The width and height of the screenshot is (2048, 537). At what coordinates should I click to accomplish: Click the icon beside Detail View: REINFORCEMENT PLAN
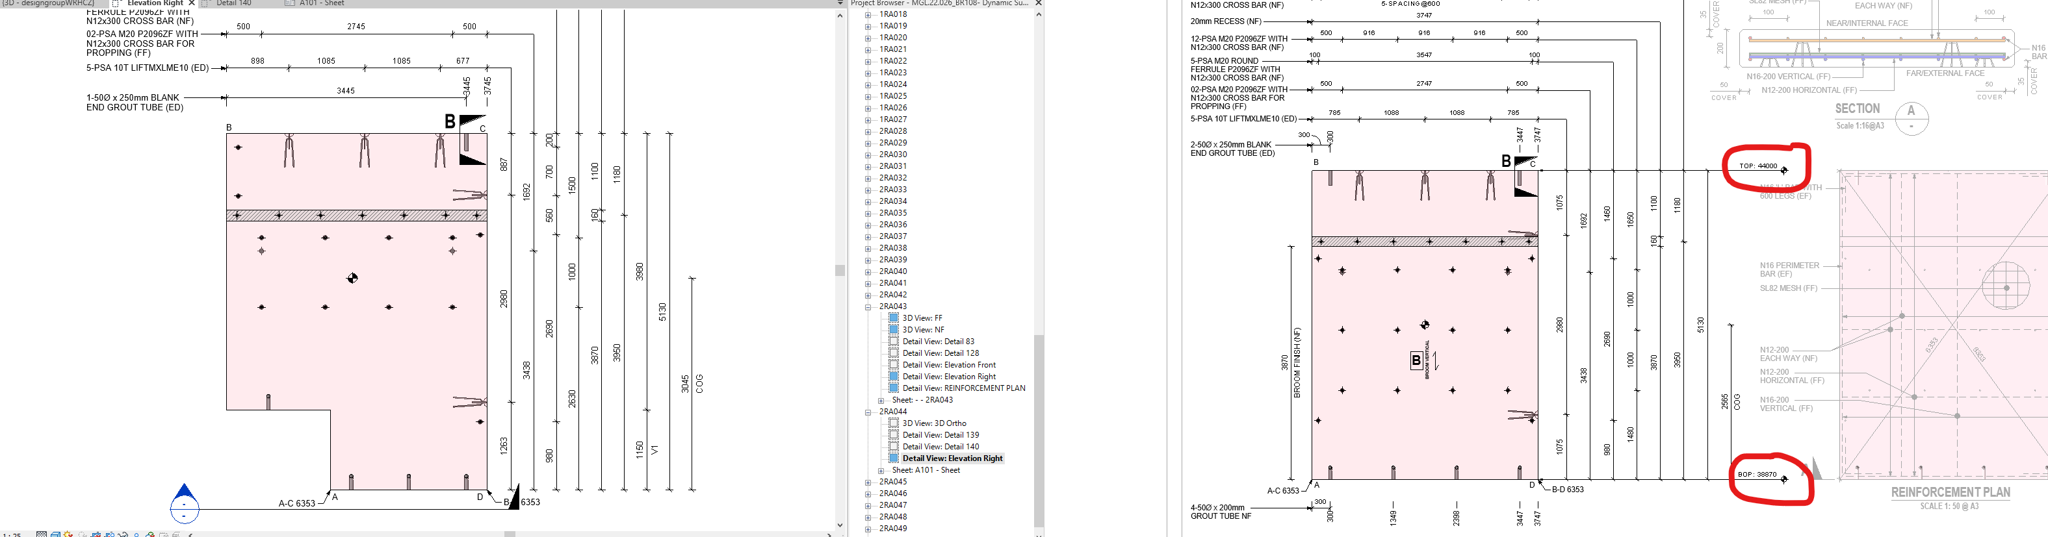[x=894, y=388]
